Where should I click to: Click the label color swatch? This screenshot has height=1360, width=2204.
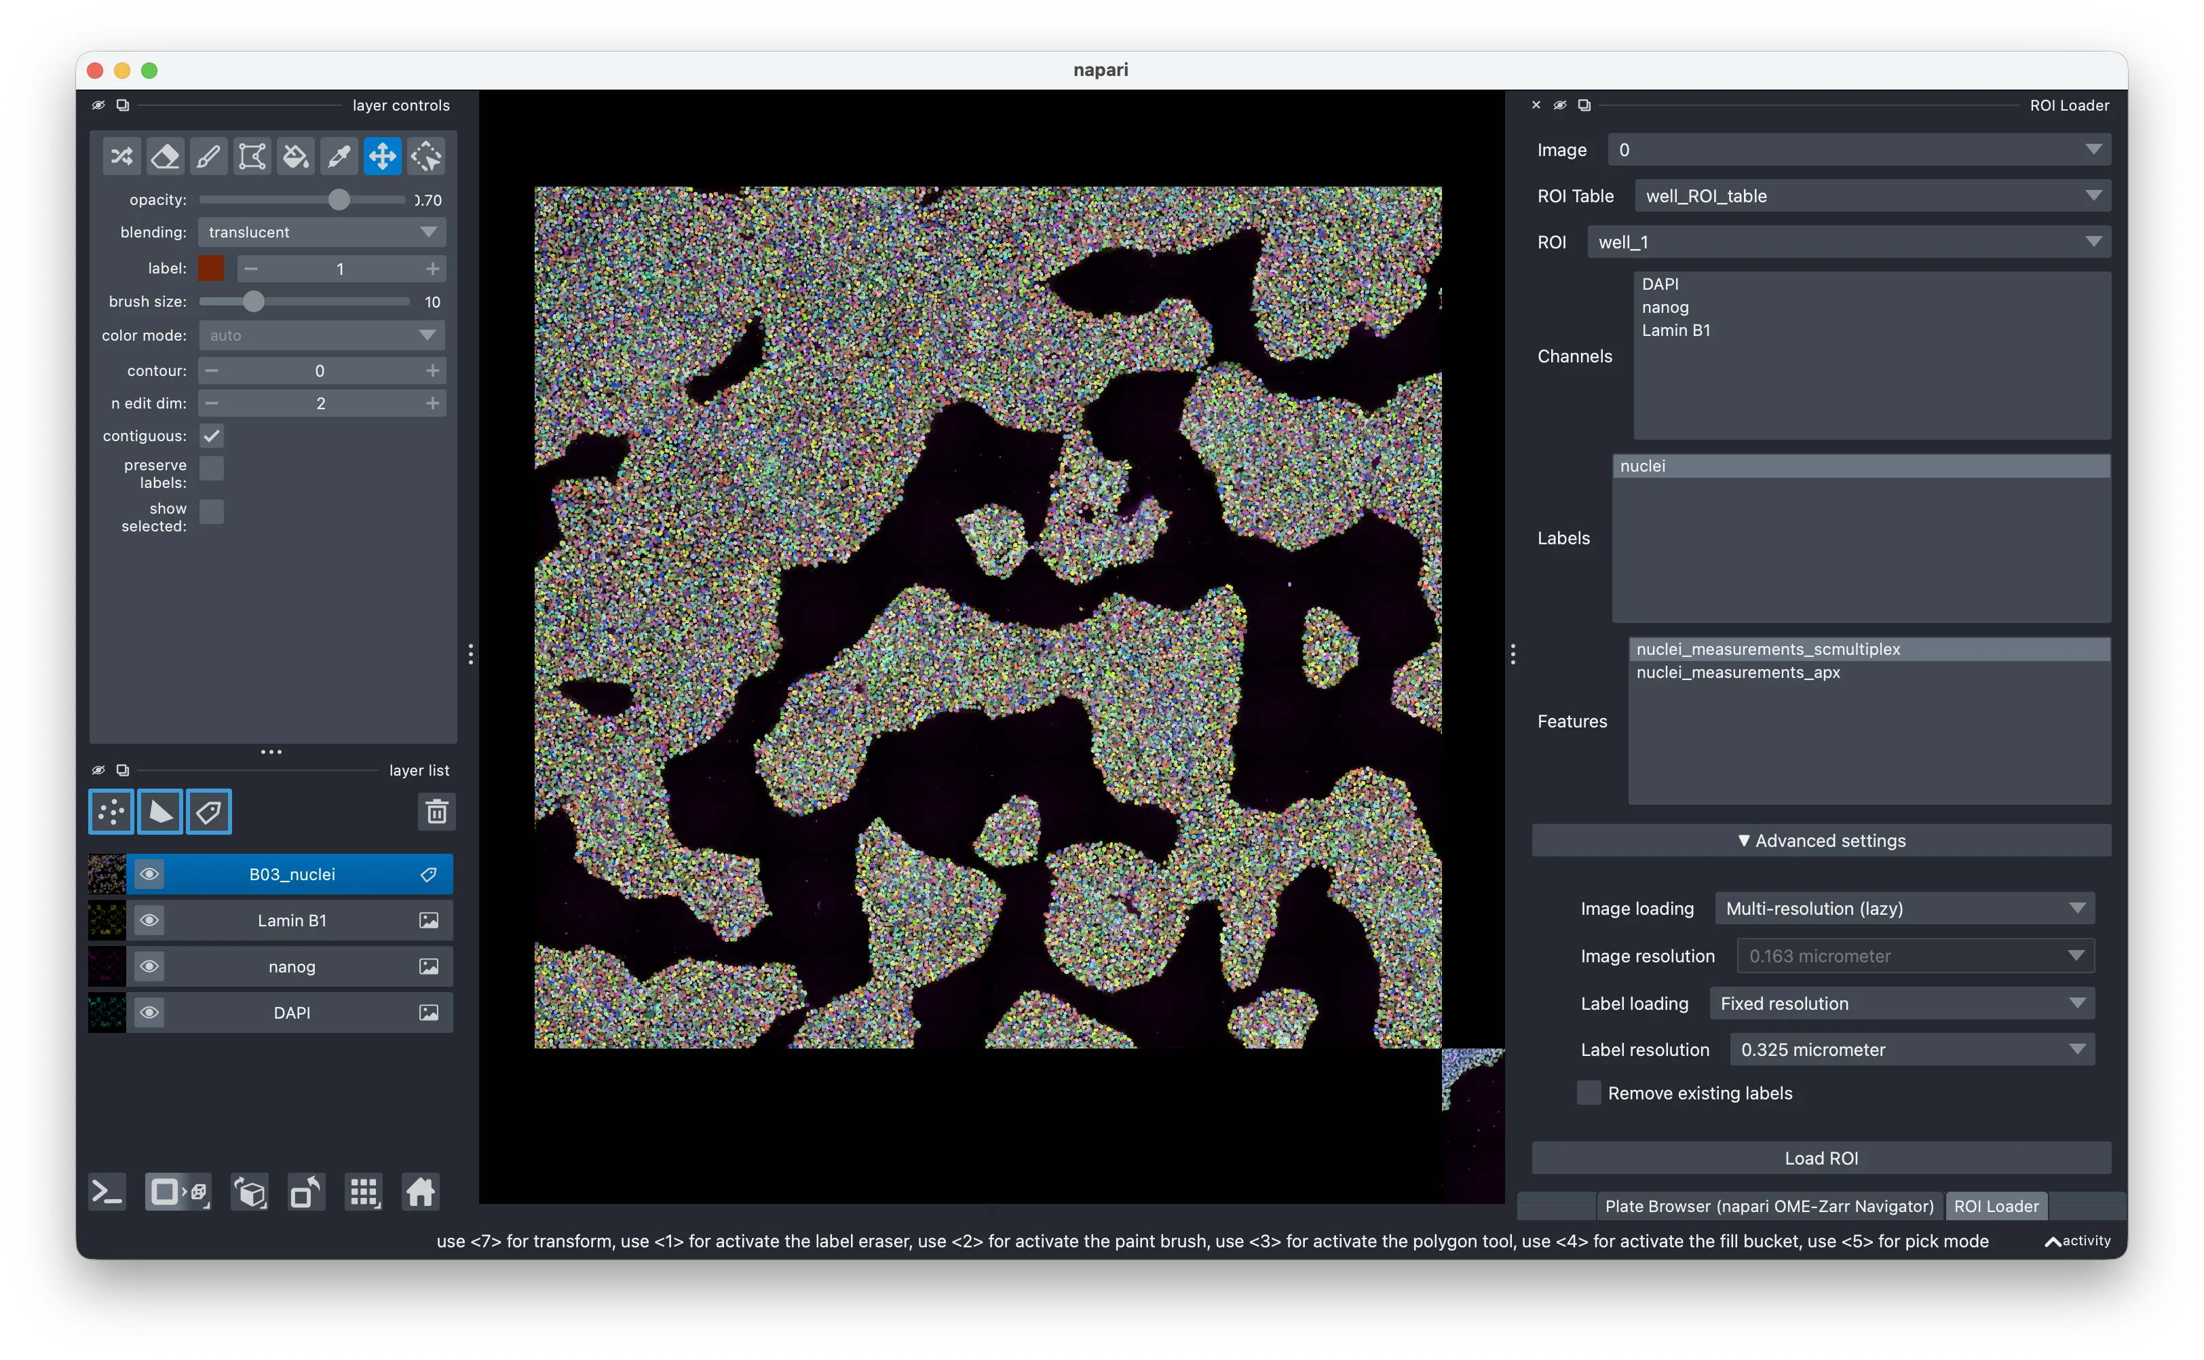click(x=211, y=269)
